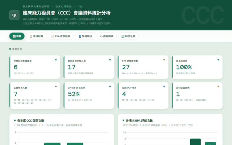Click the 各年度 CCC 召開次數 chart title
The height and width of the screenshot is (145, 232).
pos(30,121)
